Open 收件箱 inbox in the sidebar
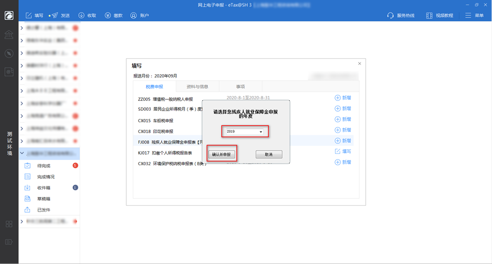The width and height of the screenshot is (492, 264). click(x=44, y=188)
